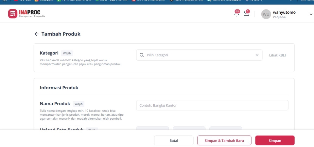Open notifications bell with 9+ badge
314x147 pixels.
[x=237, y=13]
